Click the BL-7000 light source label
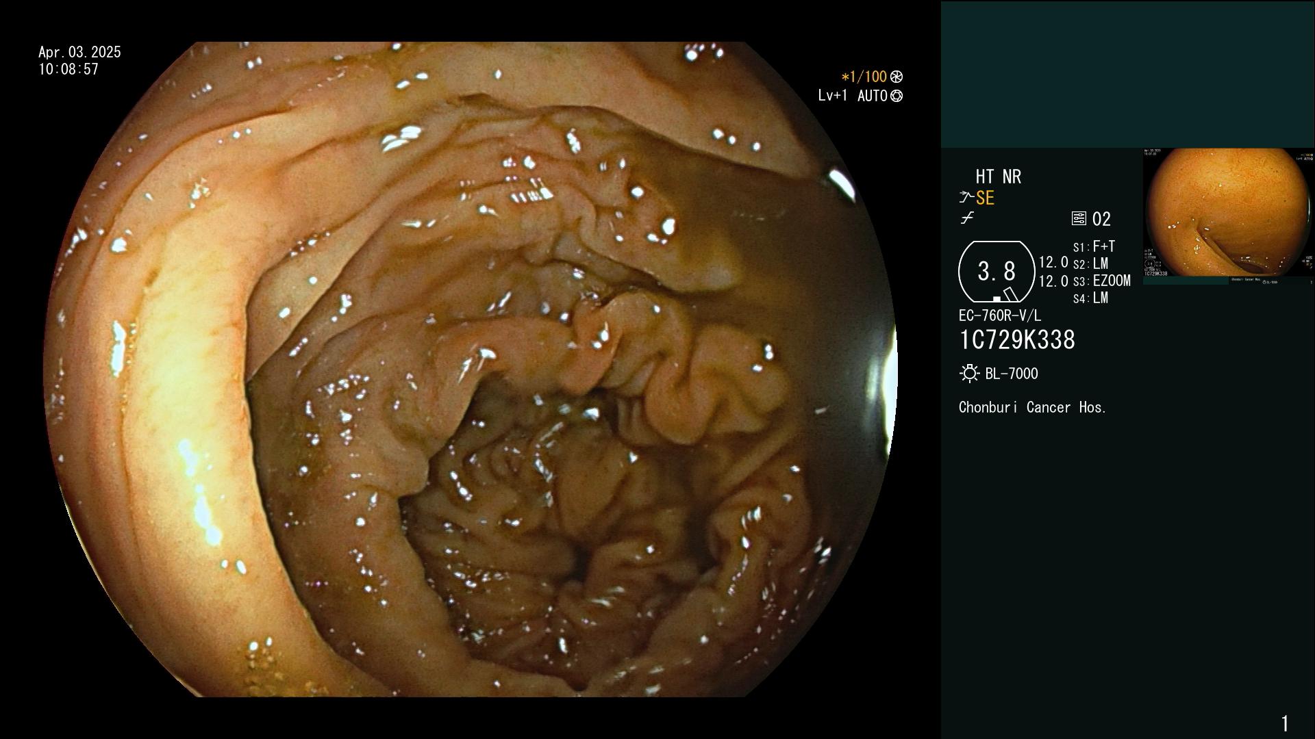 click(1012, 374)
